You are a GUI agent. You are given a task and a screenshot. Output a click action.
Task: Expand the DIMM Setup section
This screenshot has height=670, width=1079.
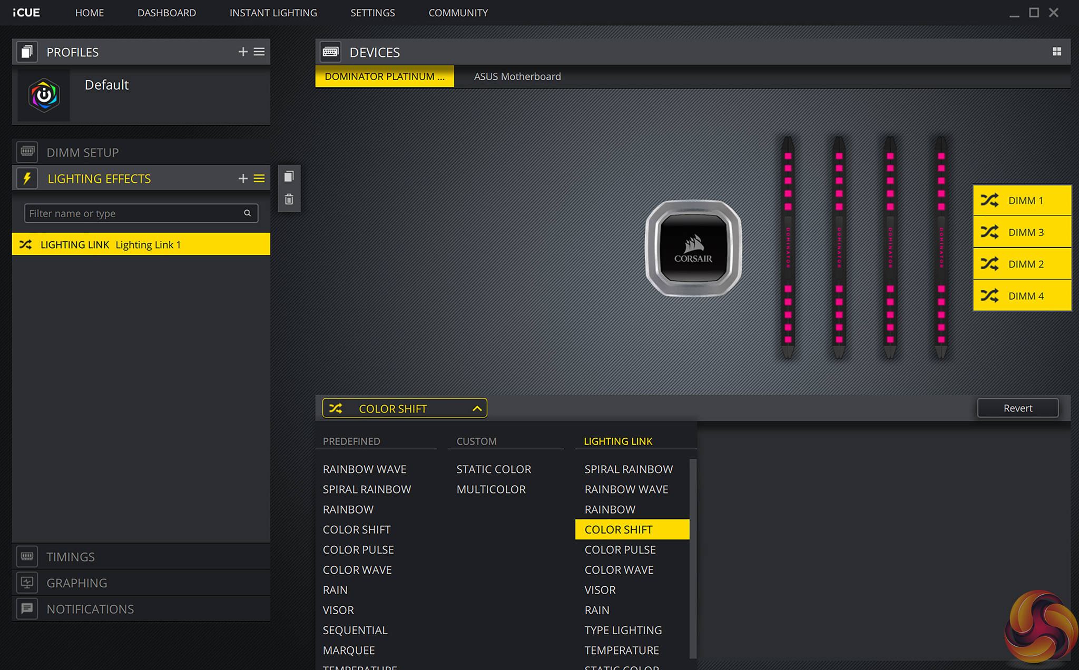[x=83, y=153]
